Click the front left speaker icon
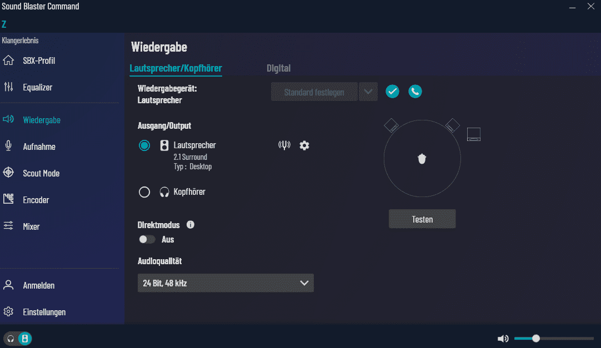This screenshot has height=348, width=601. pyautogui.click(x=392, y=125)
